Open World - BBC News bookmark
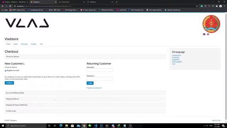This screenshot has height=128, width=227. pos(53,10)
